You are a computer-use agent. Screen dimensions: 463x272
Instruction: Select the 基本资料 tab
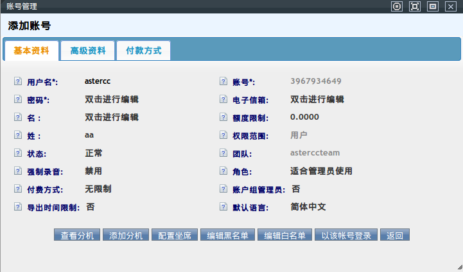(x=31, y=51)
